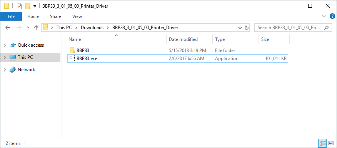Switch to Details view layout

point(323,143)
